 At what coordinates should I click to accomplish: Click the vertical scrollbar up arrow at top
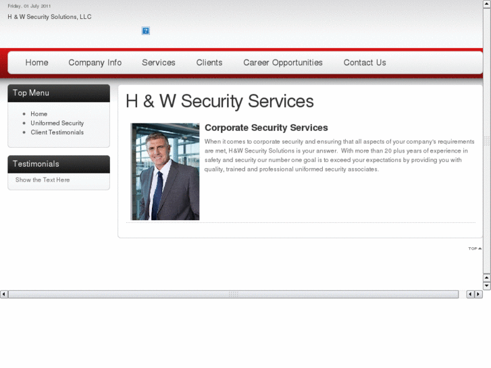[487, 4]
